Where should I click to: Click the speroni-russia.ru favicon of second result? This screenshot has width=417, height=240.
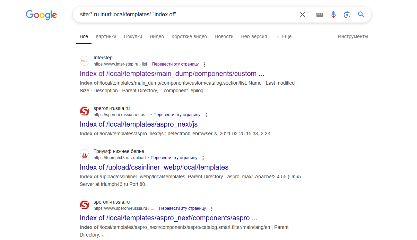tap(85, 111)
